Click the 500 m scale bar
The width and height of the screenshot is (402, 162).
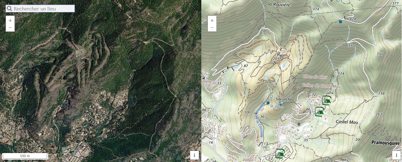tap(25, 156)
